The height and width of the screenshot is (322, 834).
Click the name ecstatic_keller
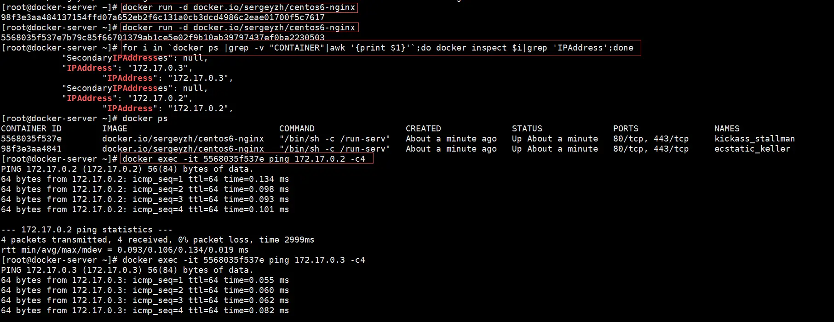pos(752,149)
